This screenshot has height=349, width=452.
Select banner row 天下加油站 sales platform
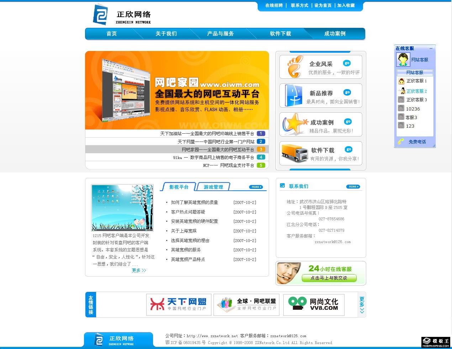click(207, 134)
